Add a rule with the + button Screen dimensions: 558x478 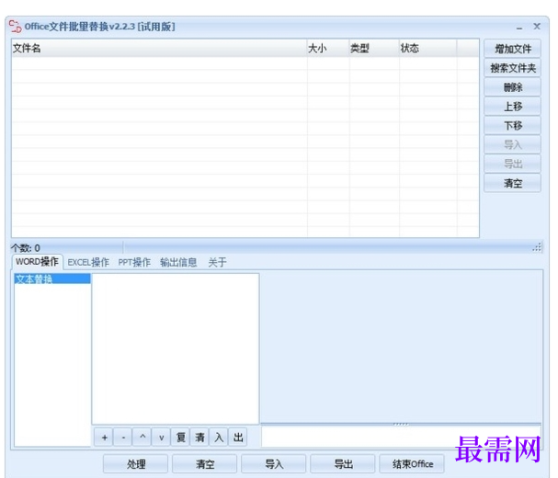coord(104,437)
